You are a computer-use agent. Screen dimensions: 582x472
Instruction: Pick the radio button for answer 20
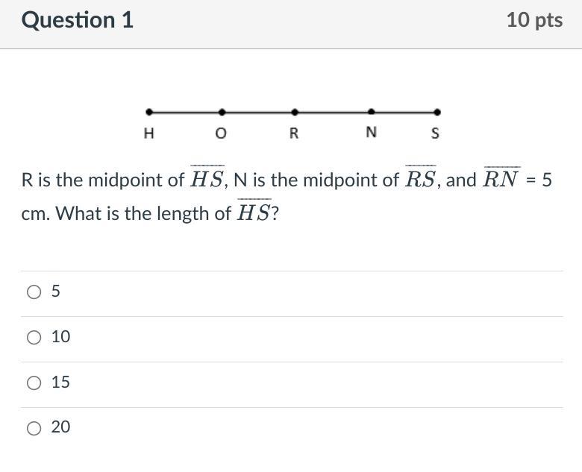34,428
